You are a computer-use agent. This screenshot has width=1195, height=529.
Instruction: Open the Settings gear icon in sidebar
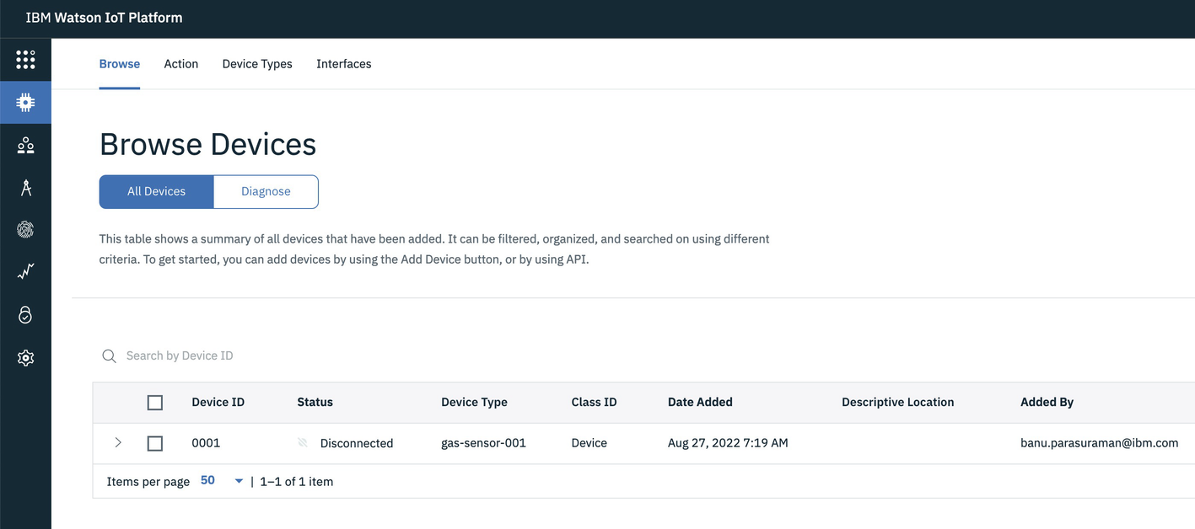tap(25, 358)
